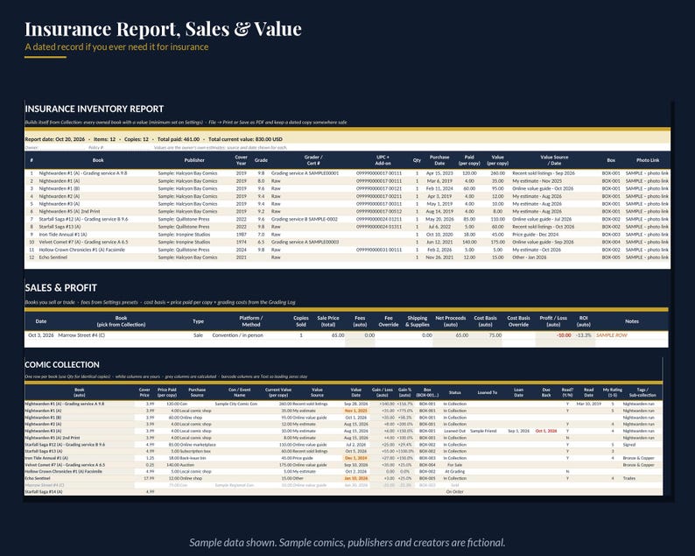The height and width of the screenshot is (556, 695).
Task: Click the 'Sample City Comic Con' event cell
Action: 235,404
